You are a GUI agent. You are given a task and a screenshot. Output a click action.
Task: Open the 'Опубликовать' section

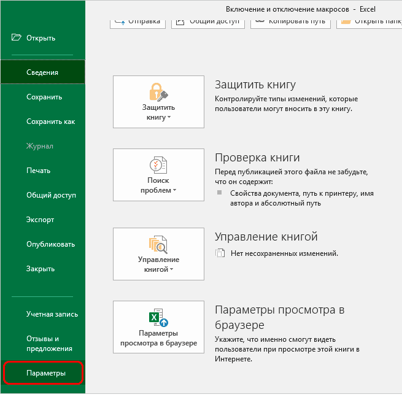[x=42, y=244]
